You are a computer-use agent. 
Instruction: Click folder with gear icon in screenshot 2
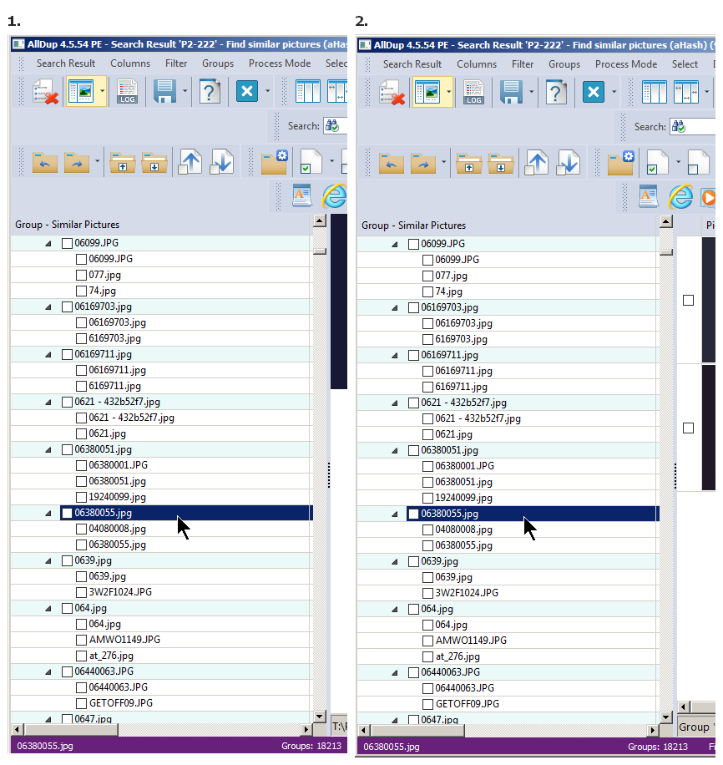tap(620, 162)
